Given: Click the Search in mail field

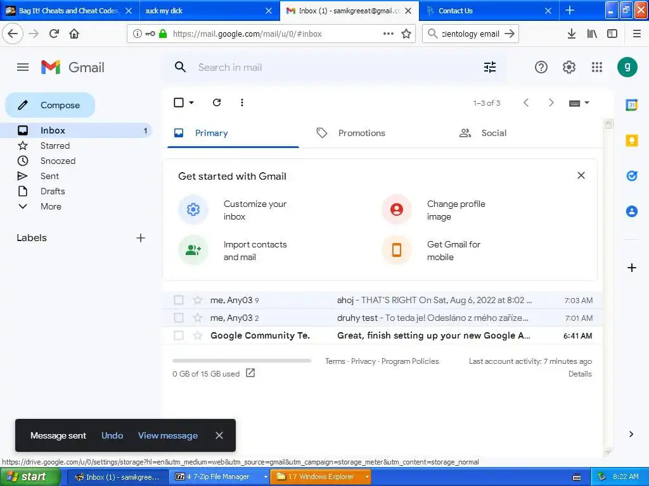Looking at the screenshot, I should point(335,67).
